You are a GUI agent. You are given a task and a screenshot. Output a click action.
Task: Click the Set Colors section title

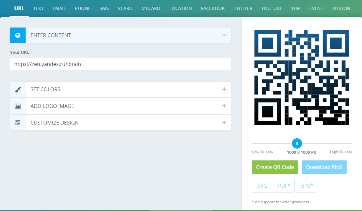pos(45,89)
